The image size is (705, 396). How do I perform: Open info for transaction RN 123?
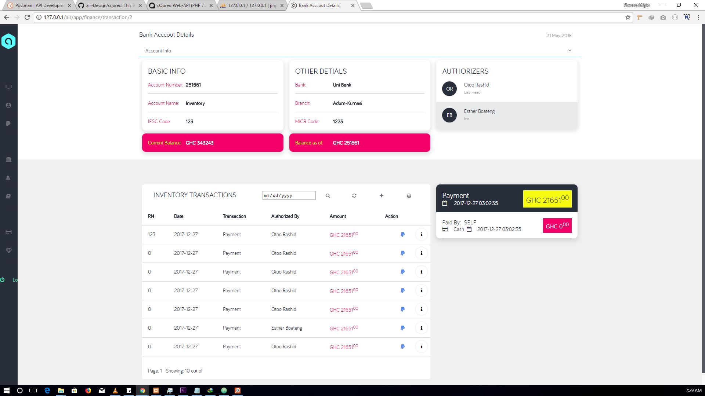pos(422,234)
